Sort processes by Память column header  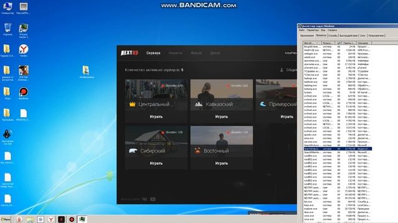pos(349,43)
